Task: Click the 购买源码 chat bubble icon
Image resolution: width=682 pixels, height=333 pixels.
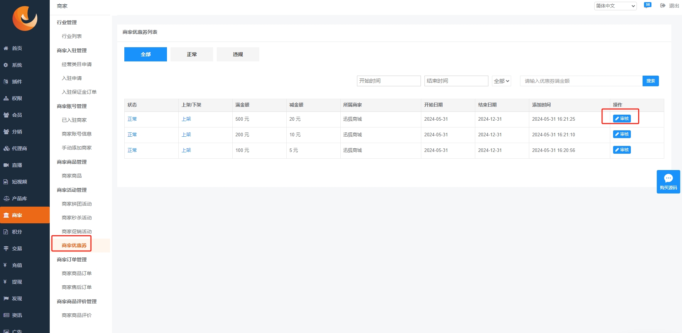Action: point(669,178)
